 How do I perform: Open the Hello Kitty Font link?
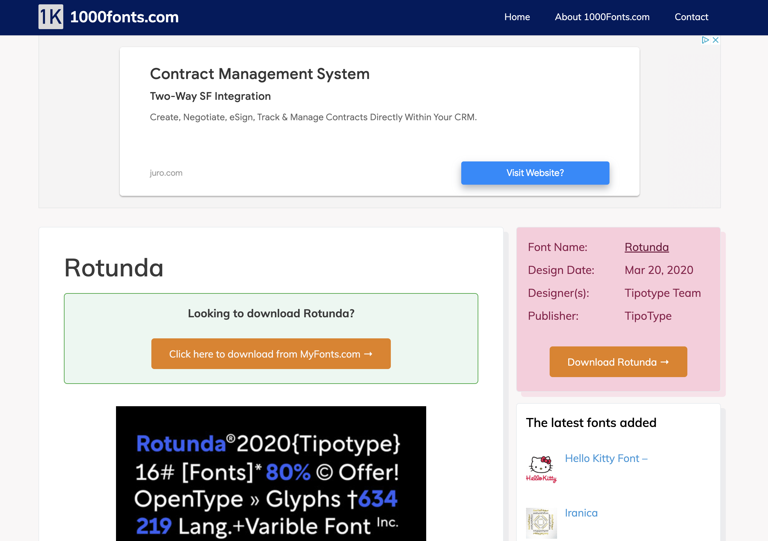(606, 459)
